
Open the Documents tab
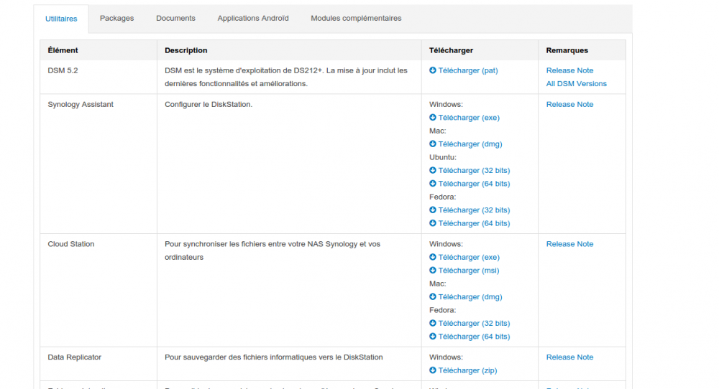tap(175, 19)
